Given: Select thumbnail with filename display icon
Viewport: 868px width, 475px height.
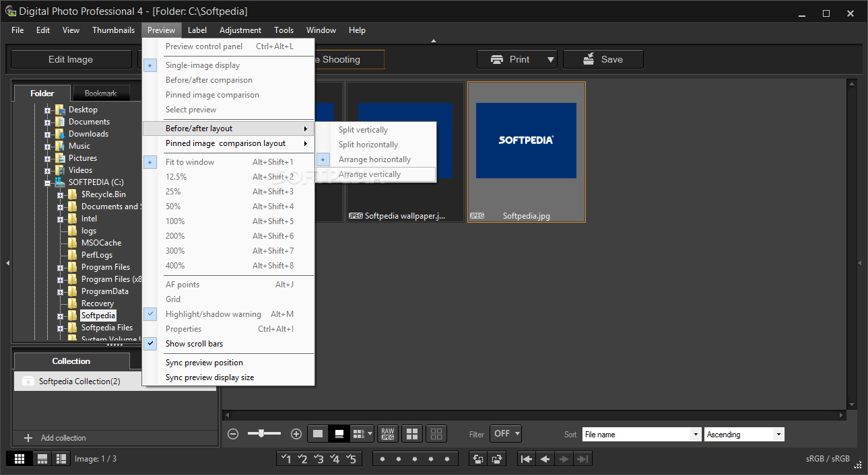Looking at the screenshot, I should click(339, 434).
